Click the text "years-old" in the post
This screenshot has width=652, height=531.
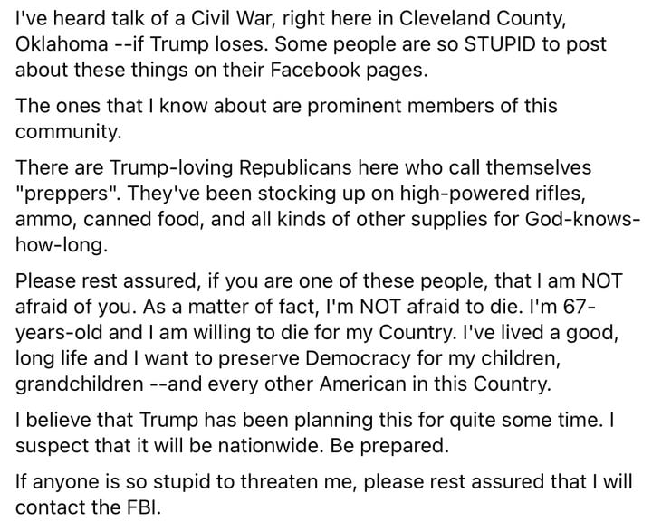coord(60,333)
